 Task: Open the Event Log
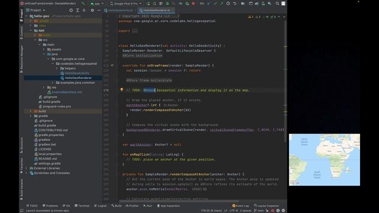(240, 206)
